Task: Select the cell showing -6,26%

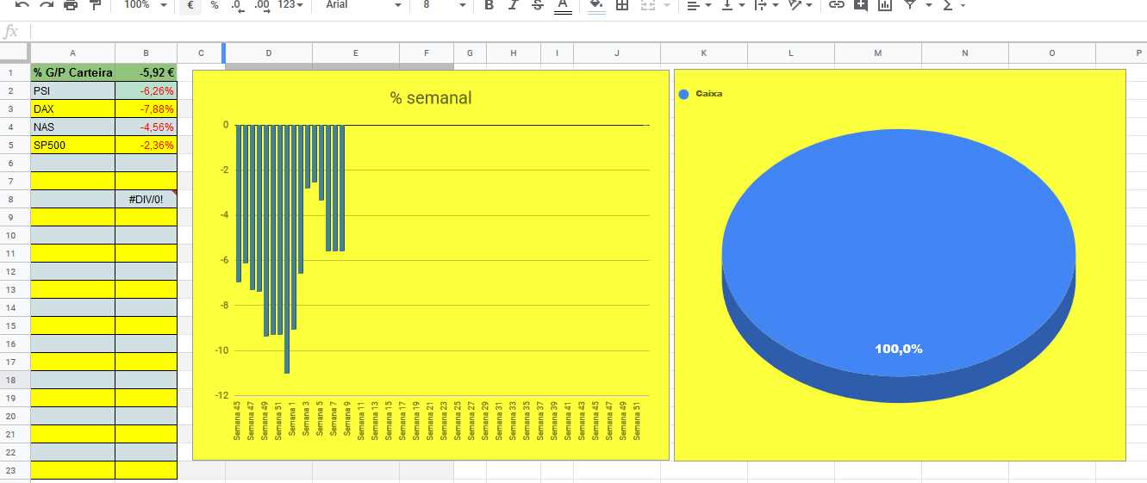Action: coord(146,90)
